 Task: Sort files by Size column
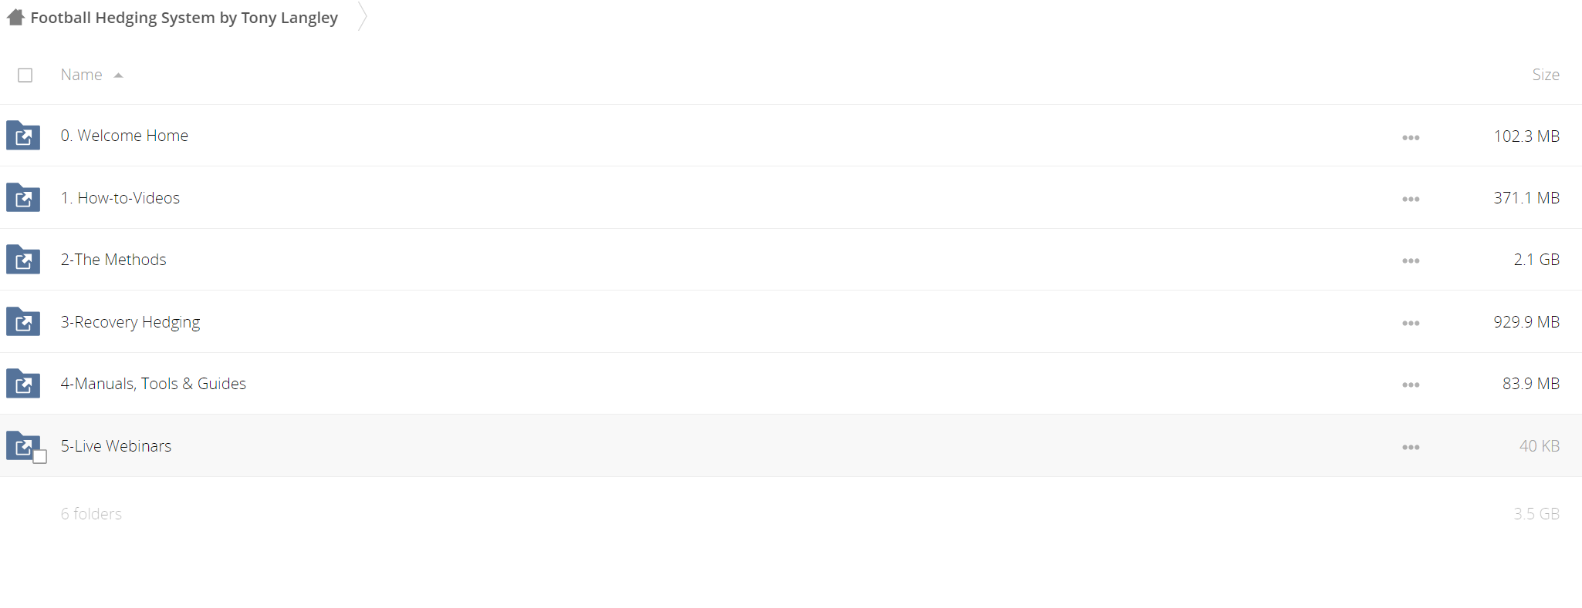[1545, 75]
